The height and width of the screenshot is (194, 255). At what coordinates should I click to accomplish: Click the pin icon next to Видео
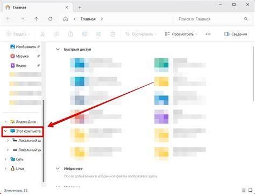point(38,65)
